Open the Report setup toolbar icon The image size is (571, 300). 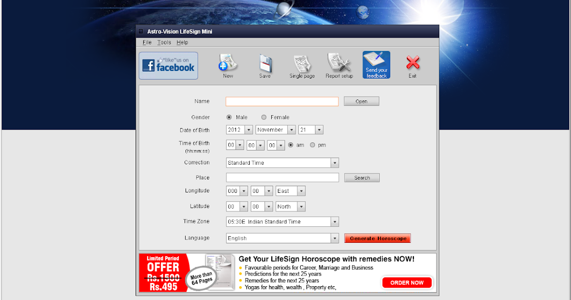click(339, 66)
